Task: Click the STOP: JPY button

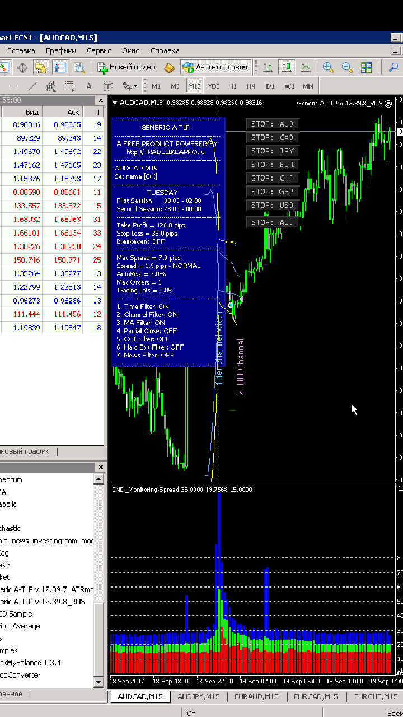Action: point(273,151)
